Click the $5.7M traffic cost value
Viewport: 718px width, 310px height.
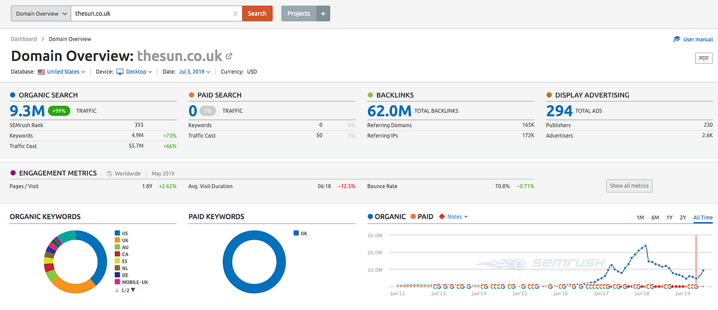[x=136, y=146]
